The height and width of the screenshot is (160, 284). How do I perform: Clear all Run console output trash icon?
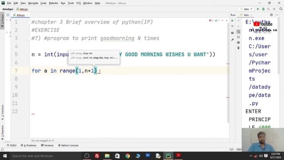coord(238,48)
